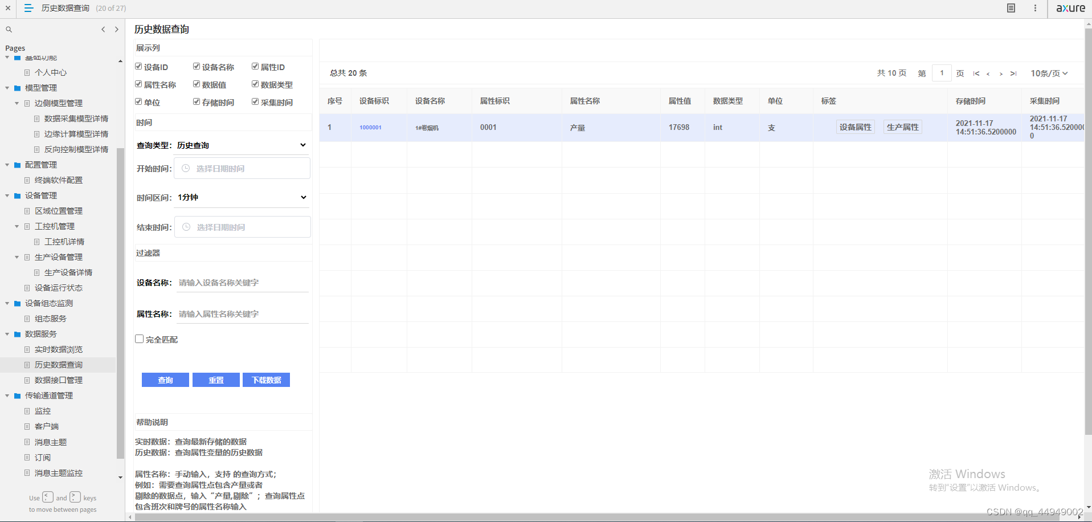Collapse the 模型管理 tree folder arrow

(7, 88)
